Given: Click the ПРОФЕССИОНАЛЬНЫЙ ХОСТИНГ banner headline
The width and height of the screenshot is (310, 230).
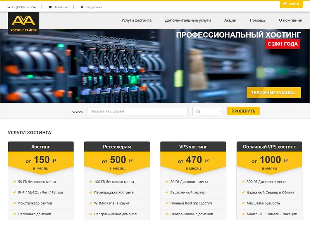Looking at the screenshot, I should click(238, 35).
